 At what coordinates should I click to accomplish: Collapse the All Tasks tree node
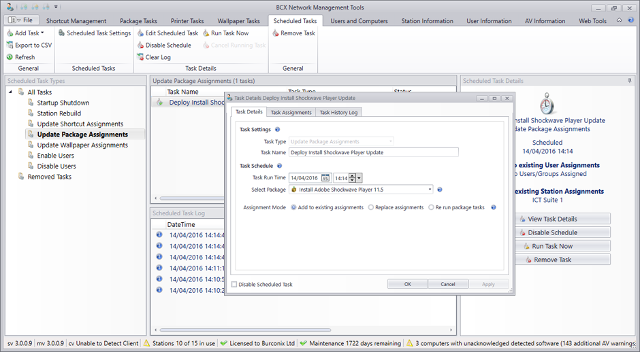click(11, 92)
